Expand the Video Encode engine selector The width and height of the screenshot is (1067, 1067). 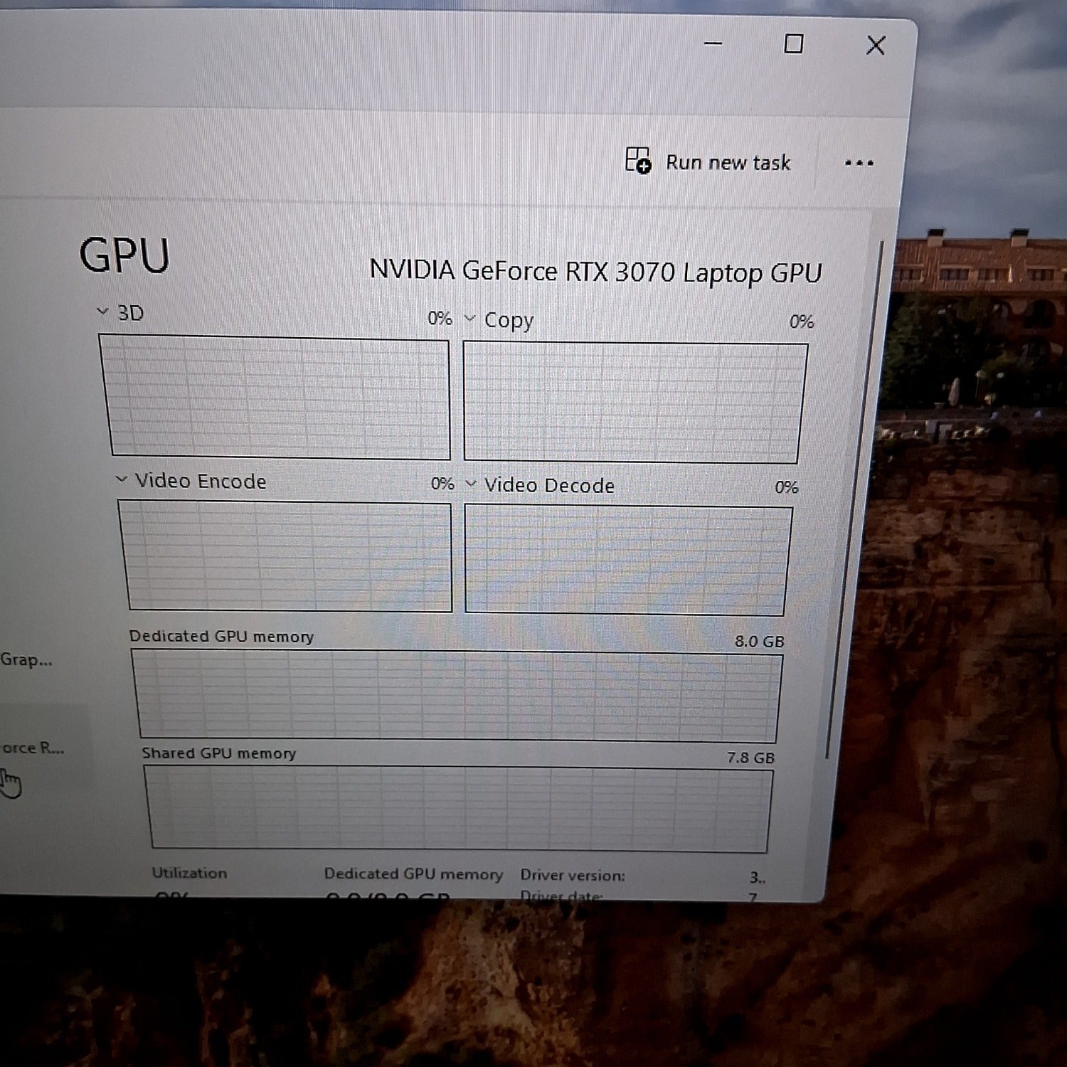[122, 479]
